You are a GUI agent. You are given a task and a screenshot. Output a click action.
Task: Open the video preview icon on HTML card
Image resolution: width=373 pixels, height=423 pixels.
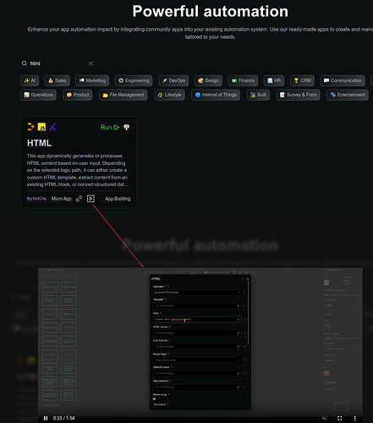[91, 199]
